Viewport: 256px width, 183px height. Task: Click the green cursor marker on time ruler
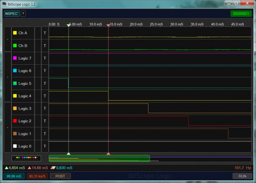(x=69, y=25)
